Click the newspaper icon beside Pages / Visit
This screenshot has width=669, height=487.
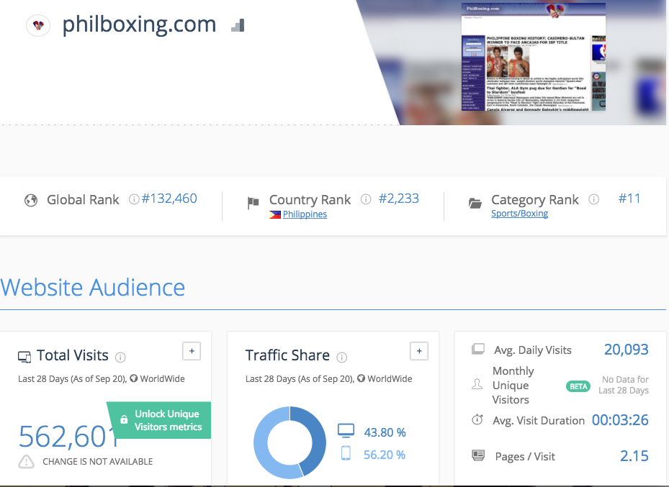(478, 455)
